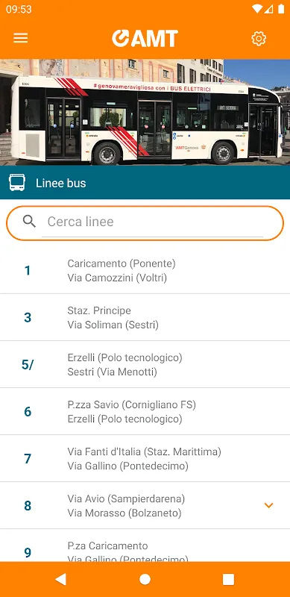Open line 7 Via Fanti d'Italia
The width and height of the screenshot is (290, 597).
(145, 458)
